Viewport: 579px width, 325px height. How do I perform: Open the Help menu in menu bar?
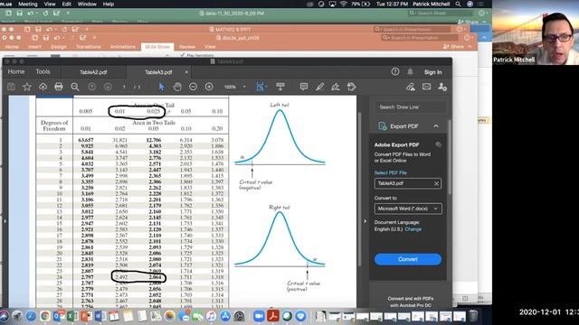coord(109,4)
